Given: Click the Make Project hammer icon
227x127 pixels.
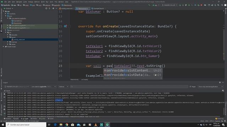Looking at the screenshot, I should click(149, 5).
